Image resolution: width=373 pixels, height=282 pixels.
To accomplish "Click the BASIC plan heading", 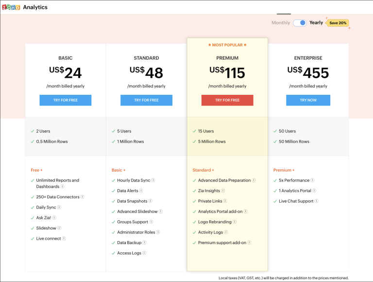I will [66, 58].
